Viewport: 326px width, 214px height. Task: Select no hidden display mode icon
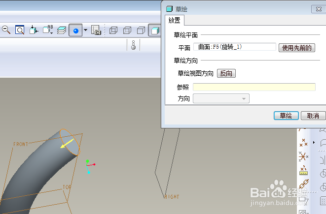point(141,31)
